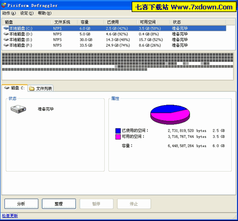This screenshot has width=238, height=221.
Task: Click the 4.6 GB (92%) used cell
Action: 117,34
